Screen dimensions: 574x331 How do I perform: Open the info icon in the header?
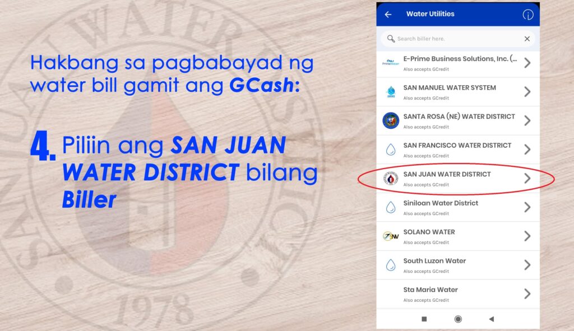pyautogui.click(x=527, y=15)
